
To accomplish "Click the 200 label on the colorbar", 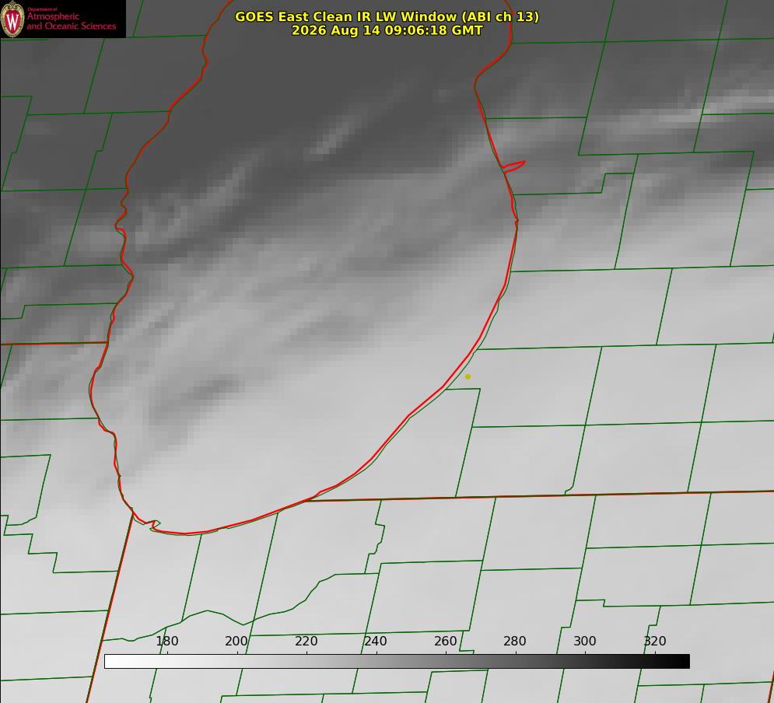I will 236,641.
